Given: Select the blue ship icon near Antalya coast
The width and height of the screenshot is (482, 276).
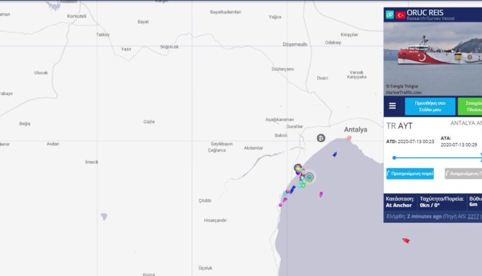Looking at the screenshot, I should [x=335, y=155].
